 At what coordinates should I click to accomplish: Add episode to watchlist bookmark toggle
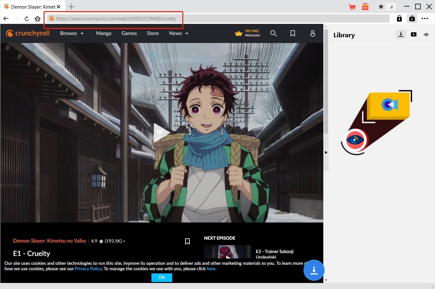[x=187, y=242]
